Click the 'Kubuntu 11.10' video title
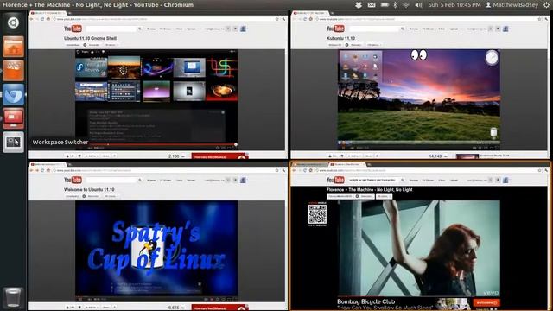 [340, 38]
